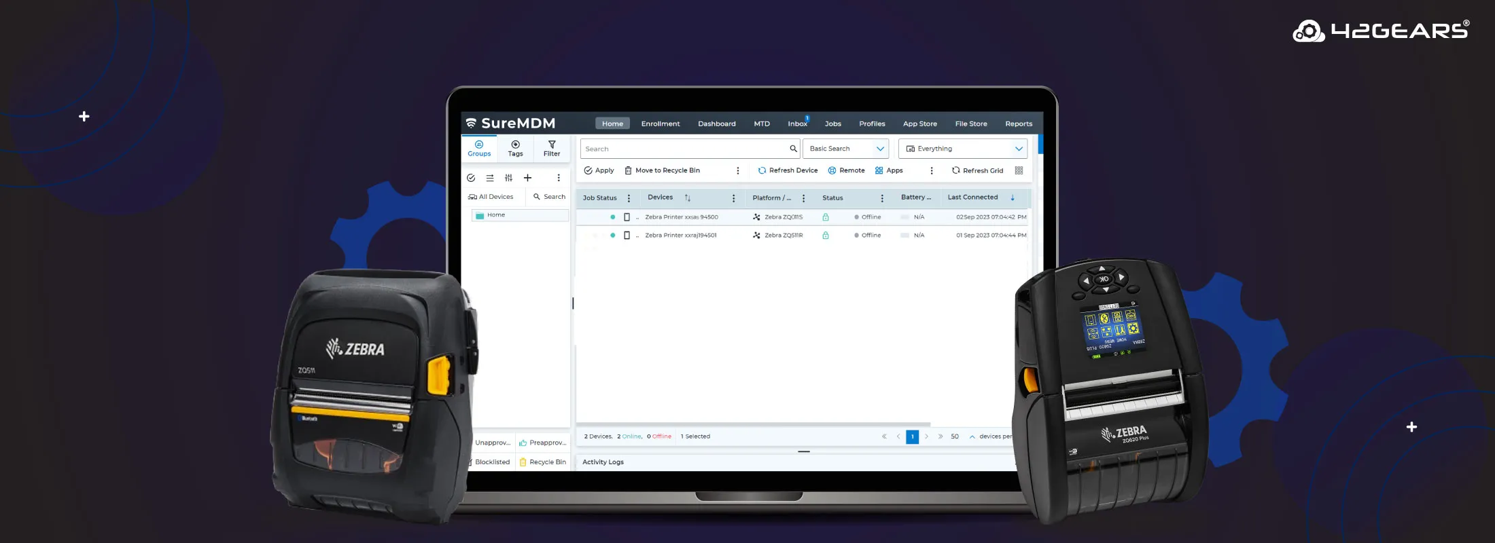The image size is (1495, 543).
Task: Click the group Search button in sidebar
Action: [x=549, y=197]
